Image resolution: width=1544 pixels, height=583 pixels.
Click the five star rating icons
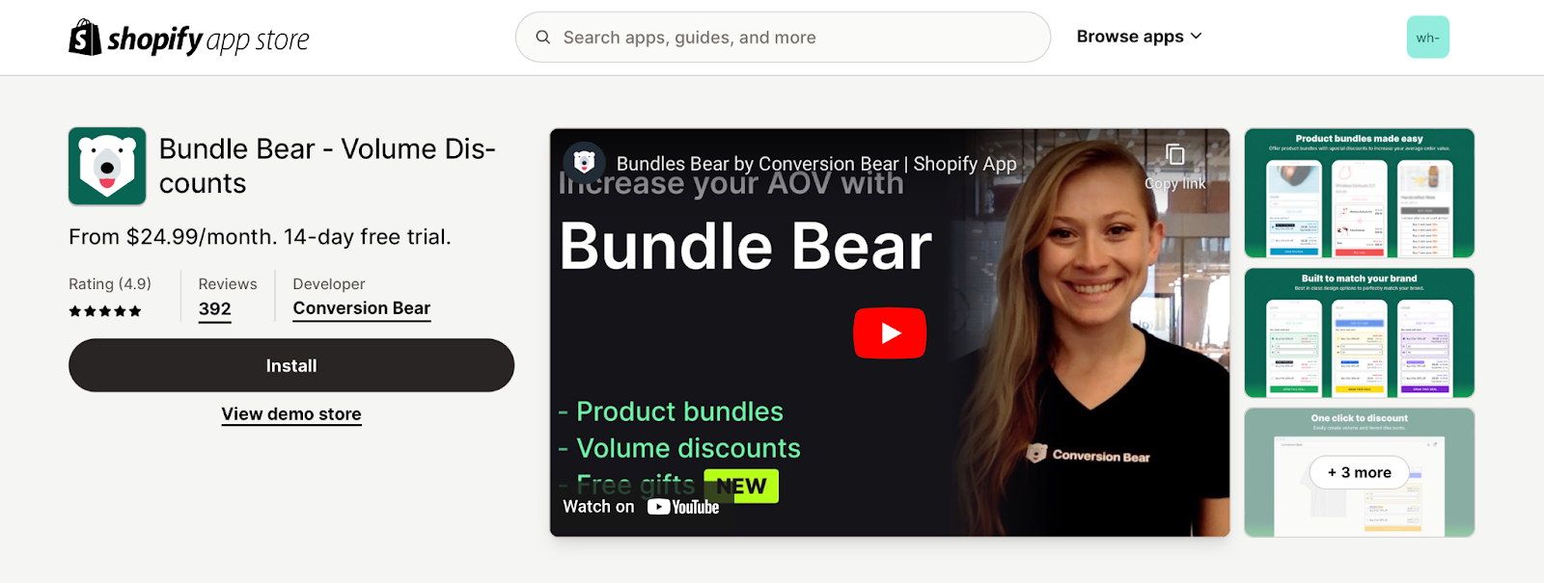click(105, 311)
